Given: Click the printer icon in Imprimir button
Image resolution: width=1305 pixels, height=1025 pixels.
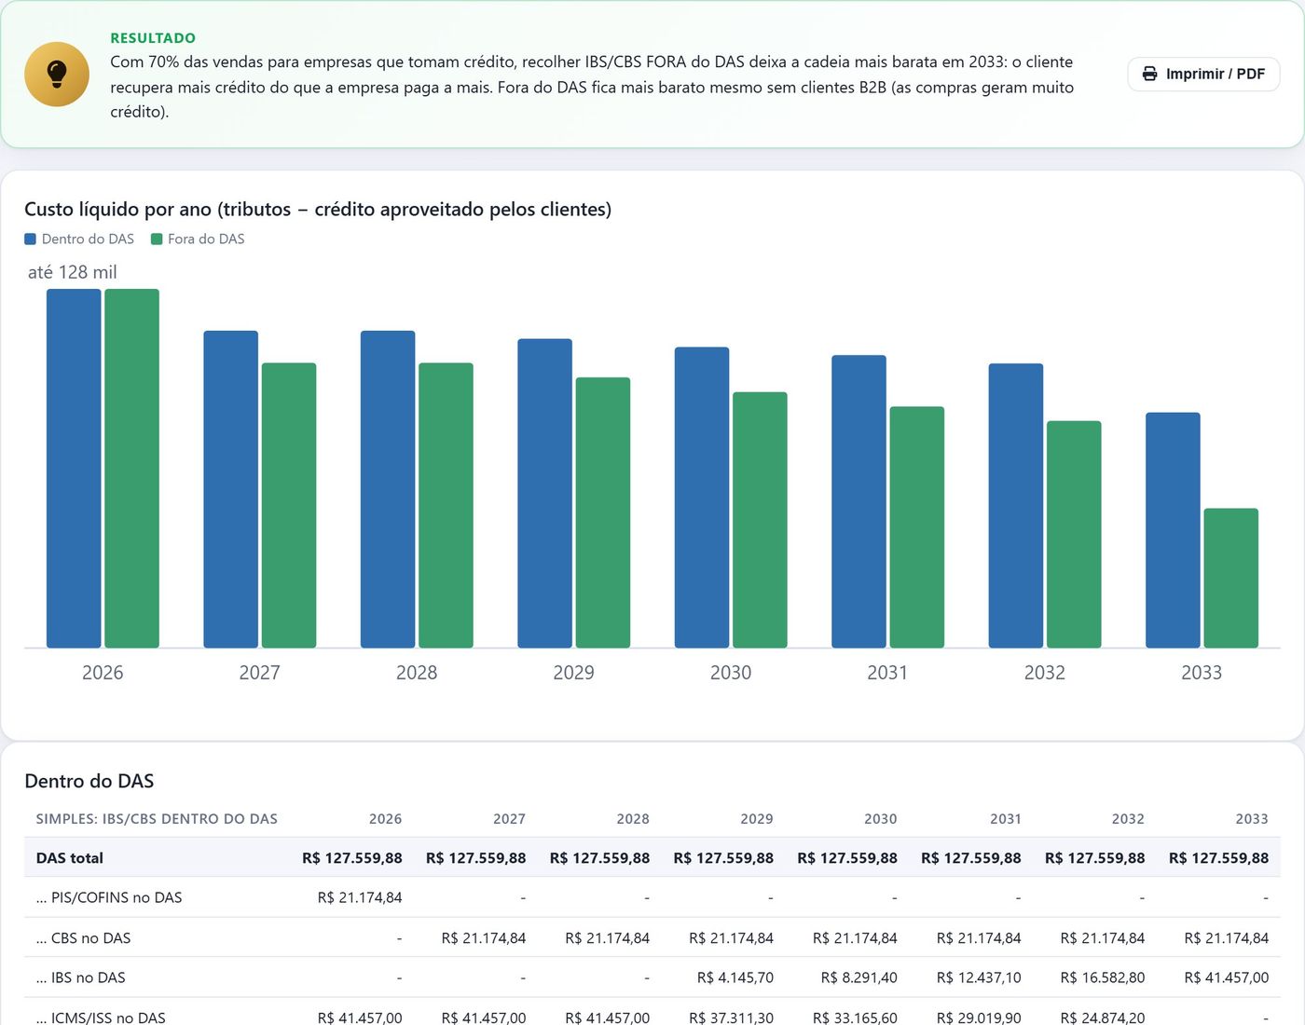Looking at the screenshot, I should 1150,74.
